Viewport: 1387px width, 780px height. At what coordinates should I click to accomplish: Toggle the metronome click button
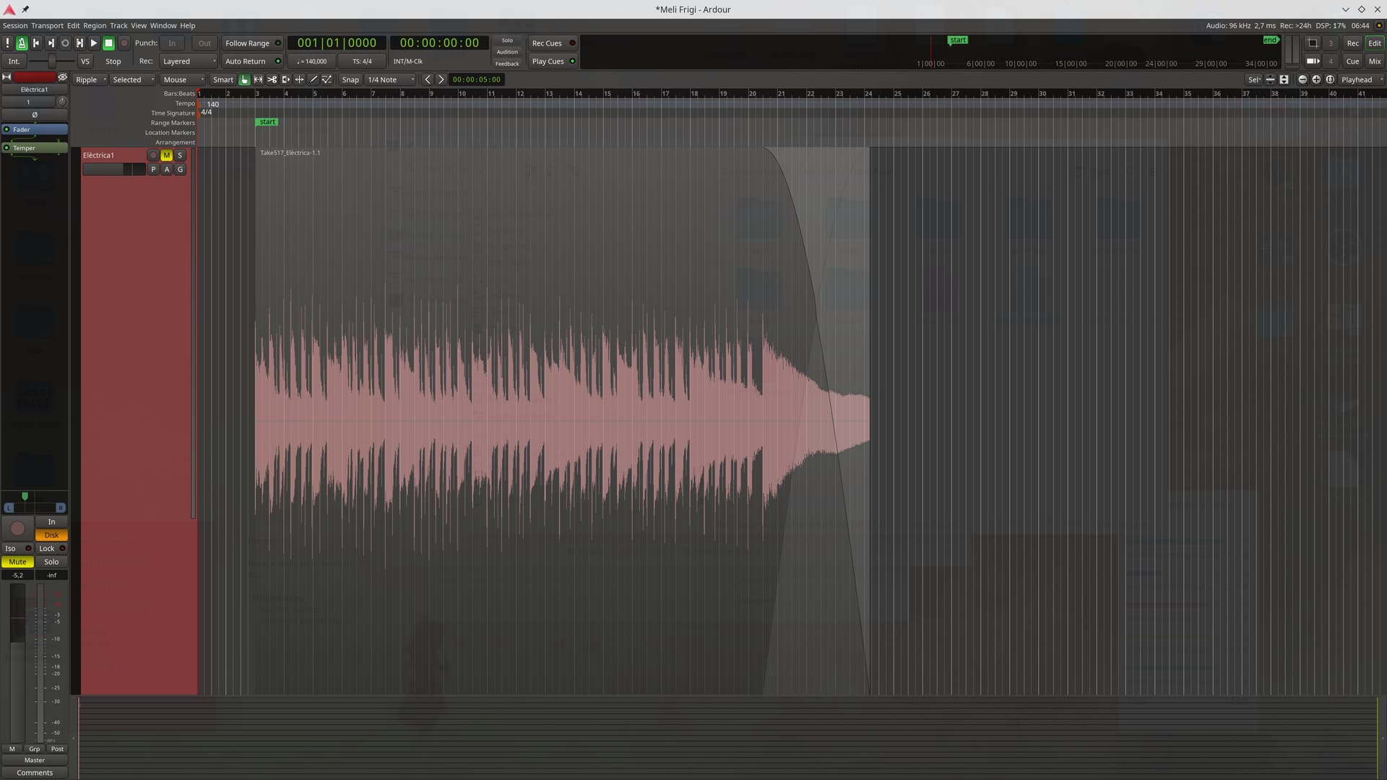(22, 43)
